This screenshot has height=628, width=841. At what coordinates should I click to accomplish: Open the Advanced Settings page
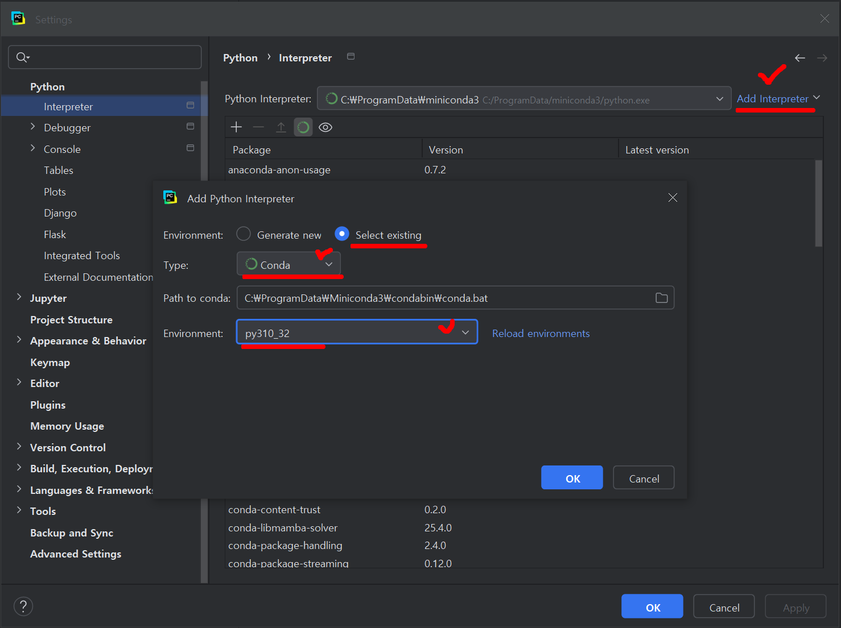(x=76, y=554)
